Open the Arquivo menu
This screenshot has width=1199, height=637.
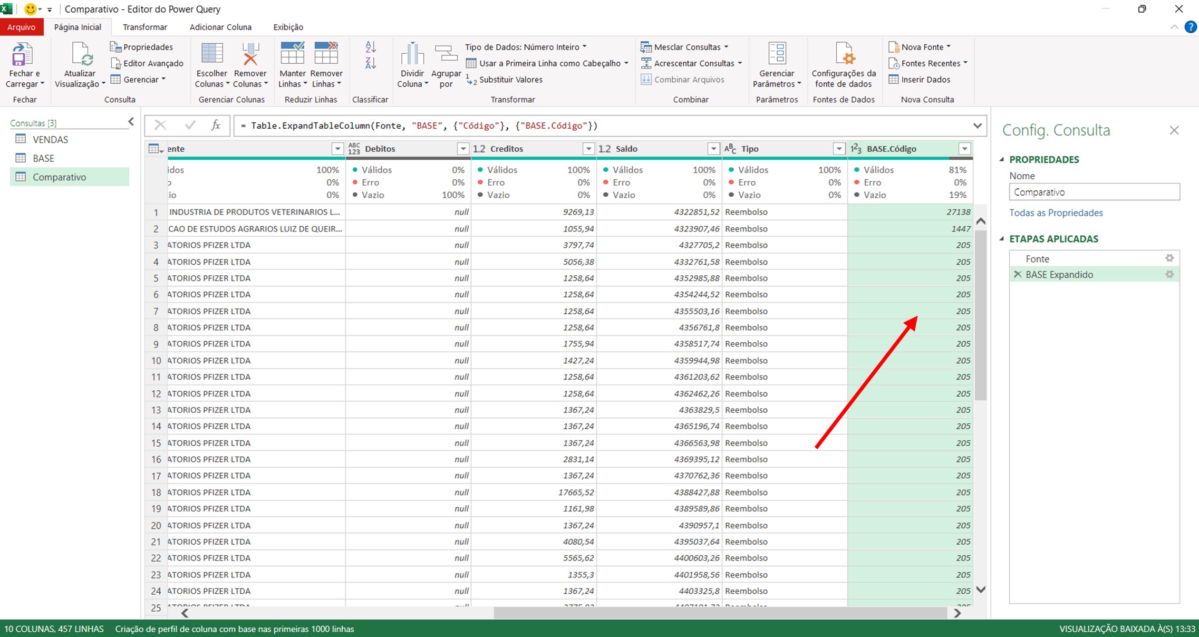(x=22, y=27)
